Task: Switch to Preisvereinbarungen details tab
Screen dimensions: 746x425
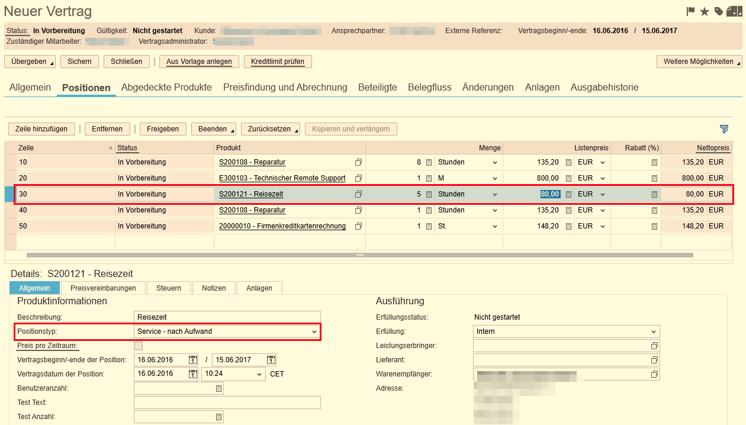Action: (103, 288)
